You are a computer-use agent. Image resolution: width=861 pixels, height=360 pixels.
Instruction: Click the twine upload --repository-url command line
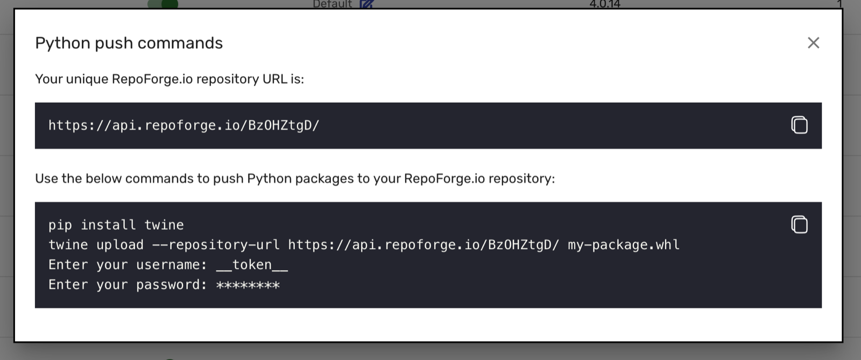click(364, 245)
